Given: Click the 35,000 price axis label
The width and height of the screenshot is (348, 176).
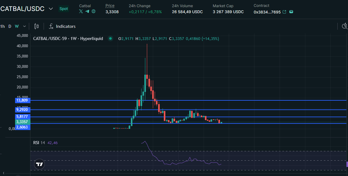Looking at the screenshot, I should 22,56.
